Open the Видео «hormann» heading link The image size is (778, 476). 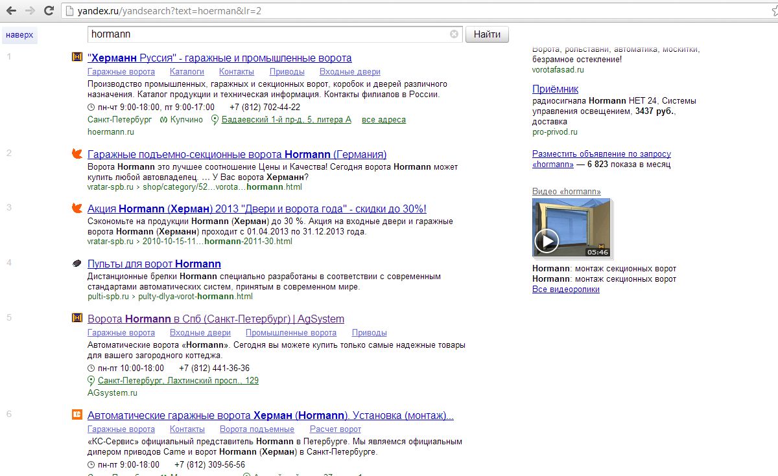pos(567,192)
